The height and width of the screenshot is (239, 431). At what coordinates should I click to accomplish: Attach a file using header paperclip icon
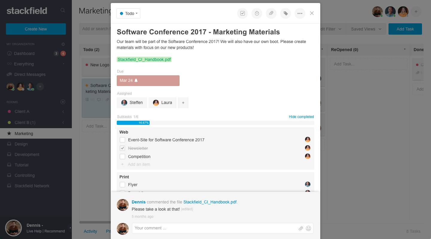tap(271, 13)
